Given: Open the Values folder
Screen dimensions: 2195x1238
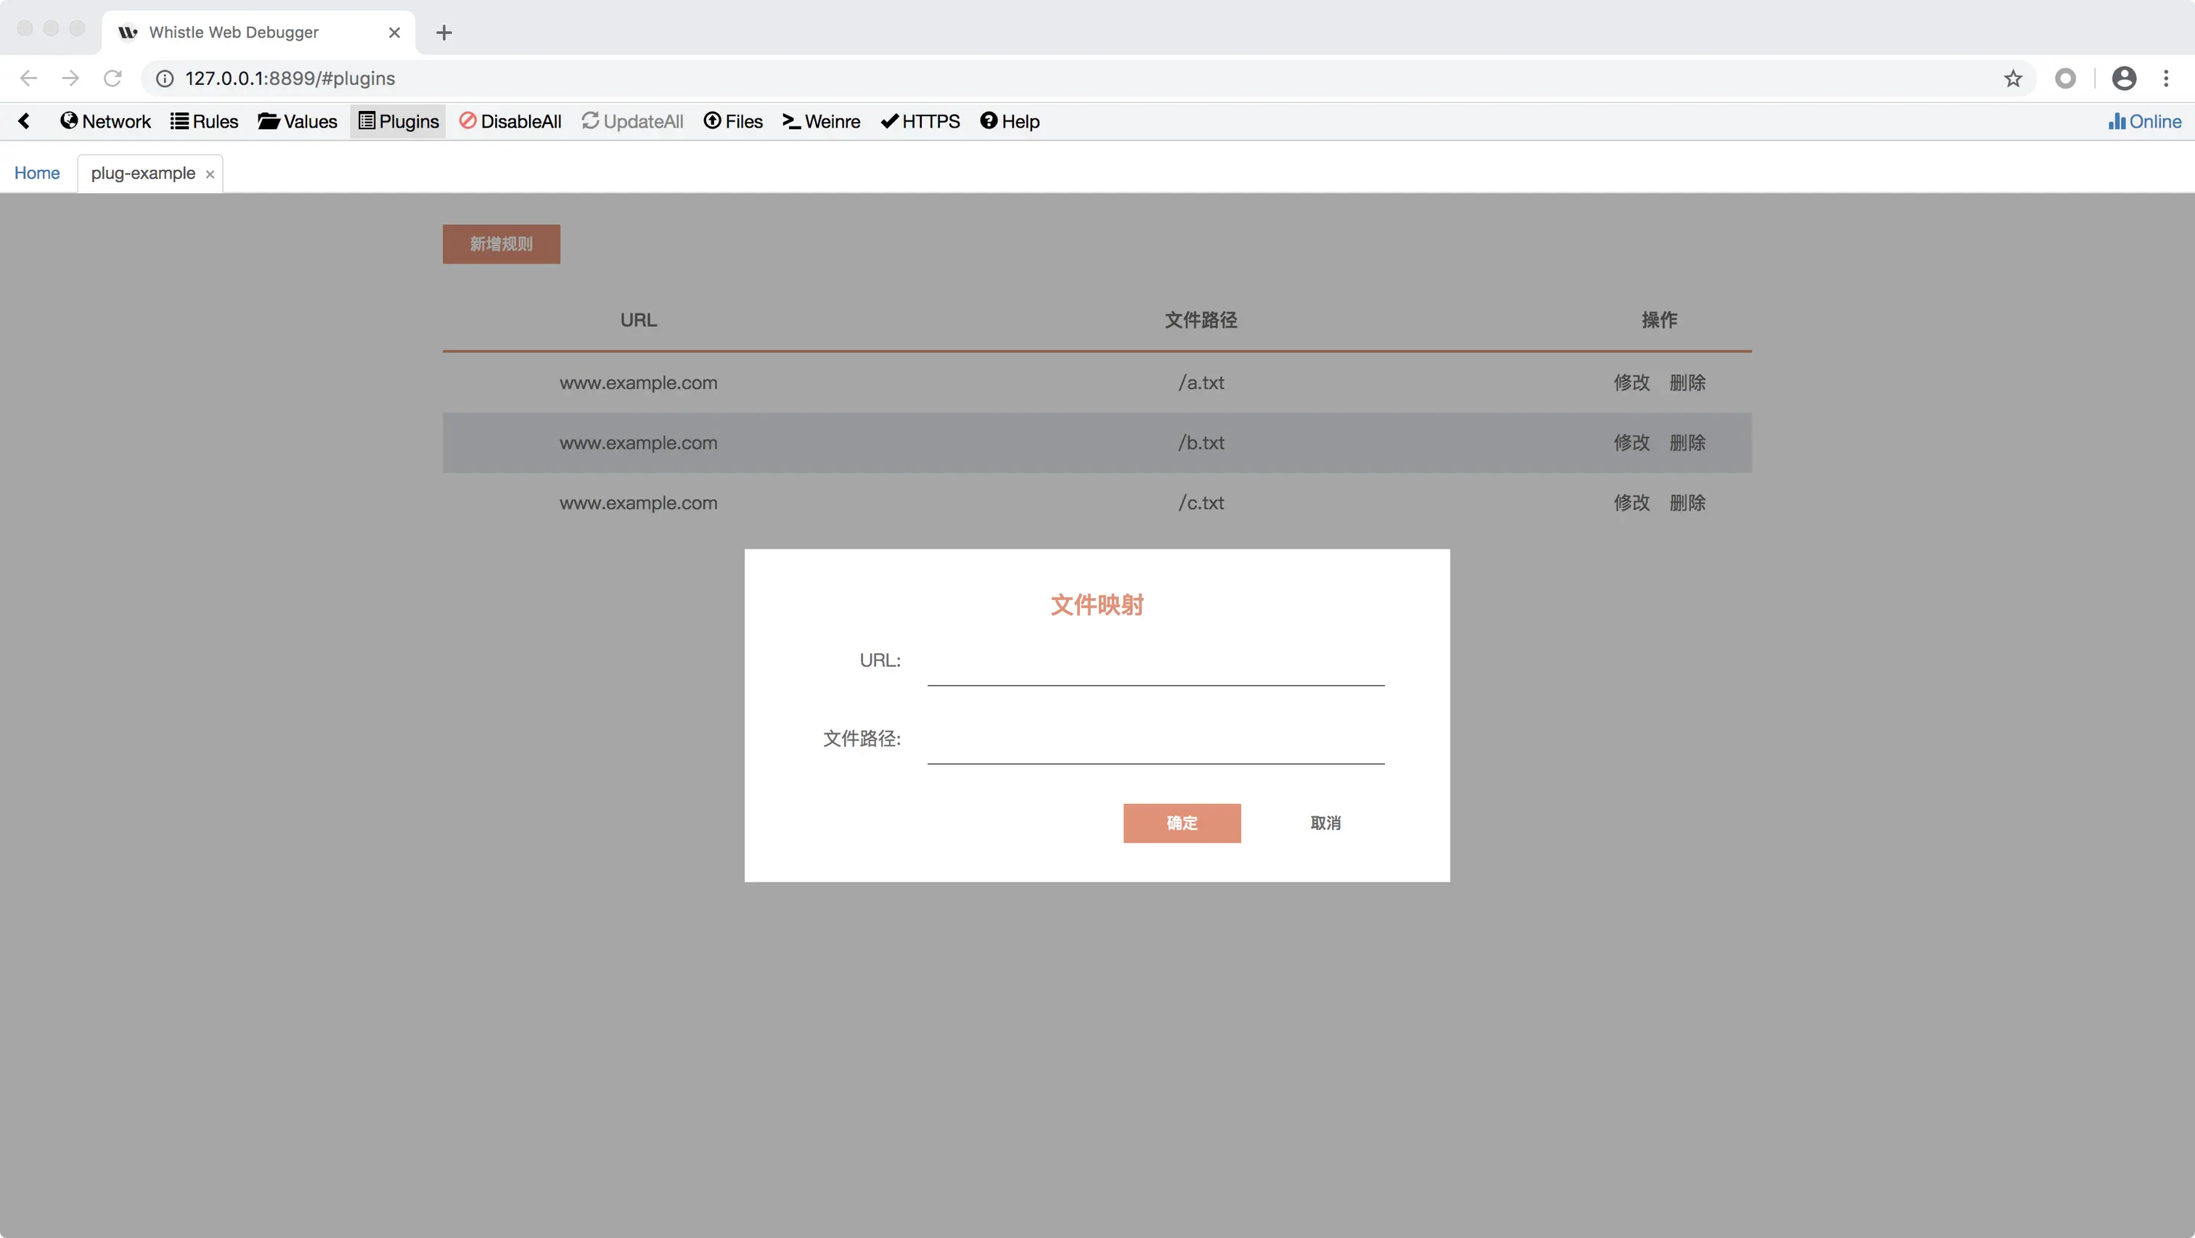Looking at the screenshot, I should pos(298,121).
